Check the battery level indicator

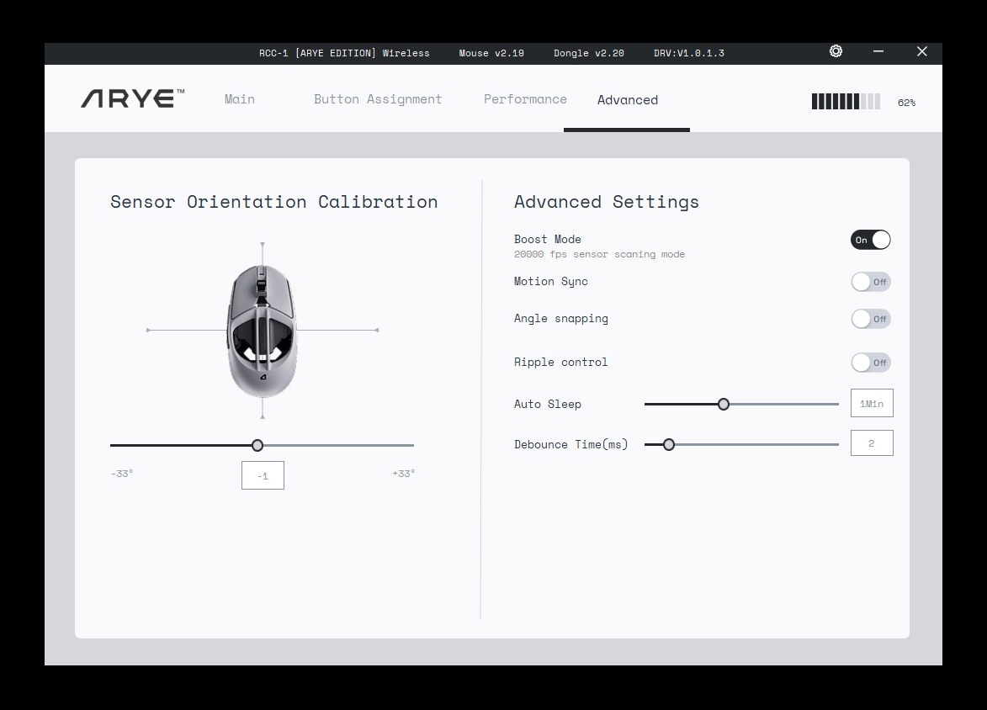[844, 101]
